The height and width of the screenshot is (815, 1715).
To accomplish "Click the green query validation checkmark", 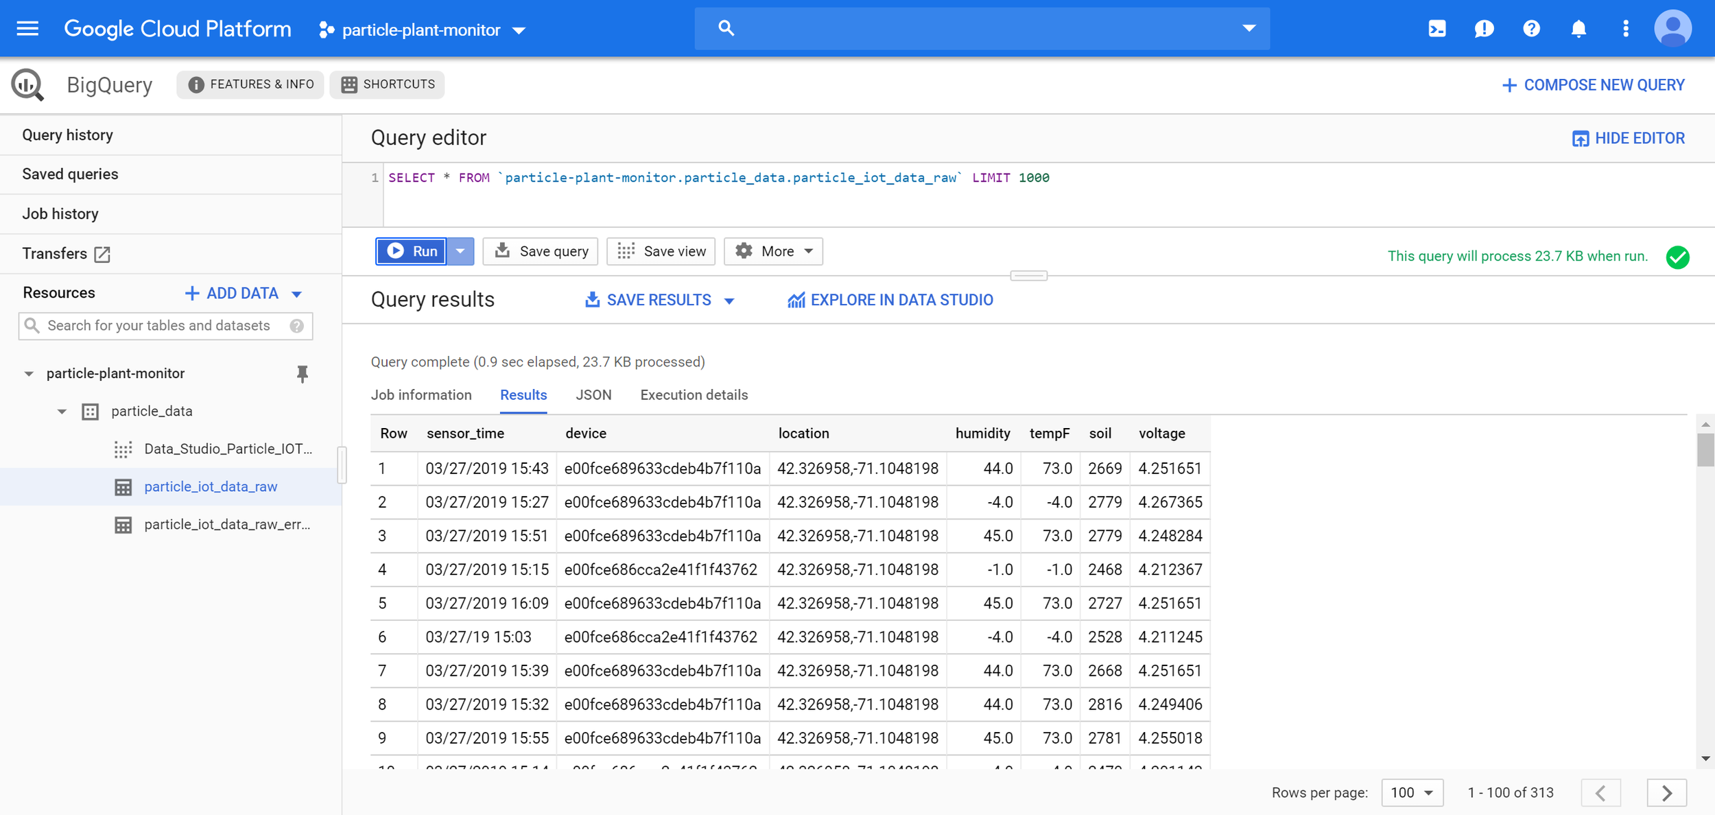I will 1677,257.
